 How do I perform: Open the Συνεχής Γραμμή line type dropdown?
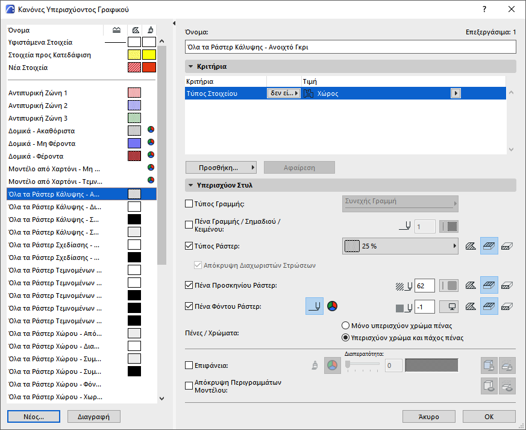400,204
